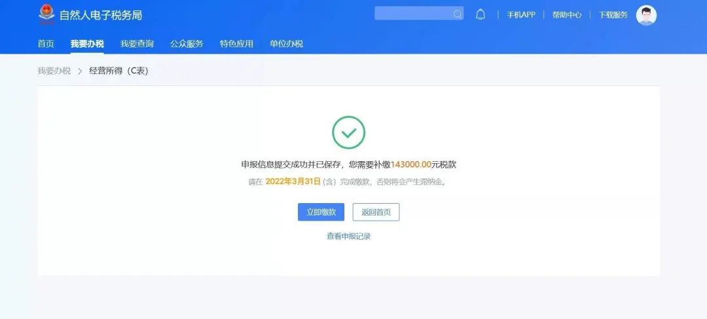Click the search magnifier icon
The image size is (707, 319).
(457, 14)
